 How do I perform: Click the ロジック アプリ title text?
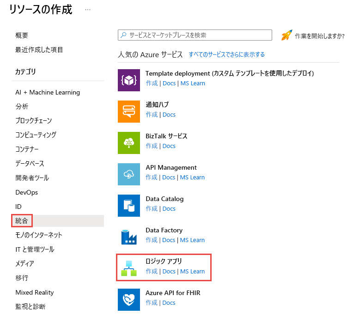point(164,261)
